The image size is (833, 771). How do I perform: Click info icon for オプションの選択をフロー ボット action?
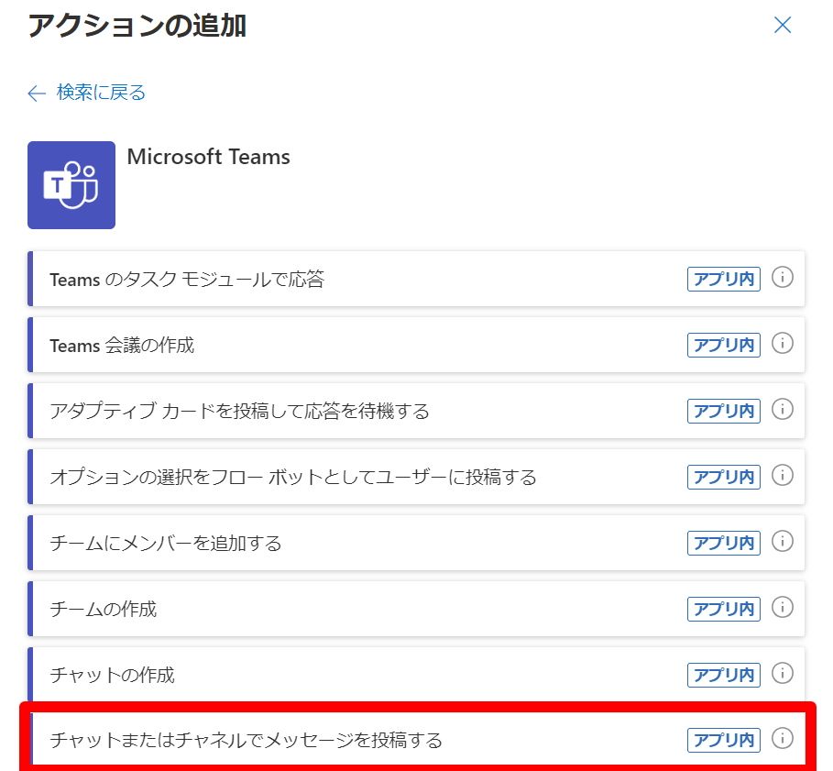pos(782,476)
